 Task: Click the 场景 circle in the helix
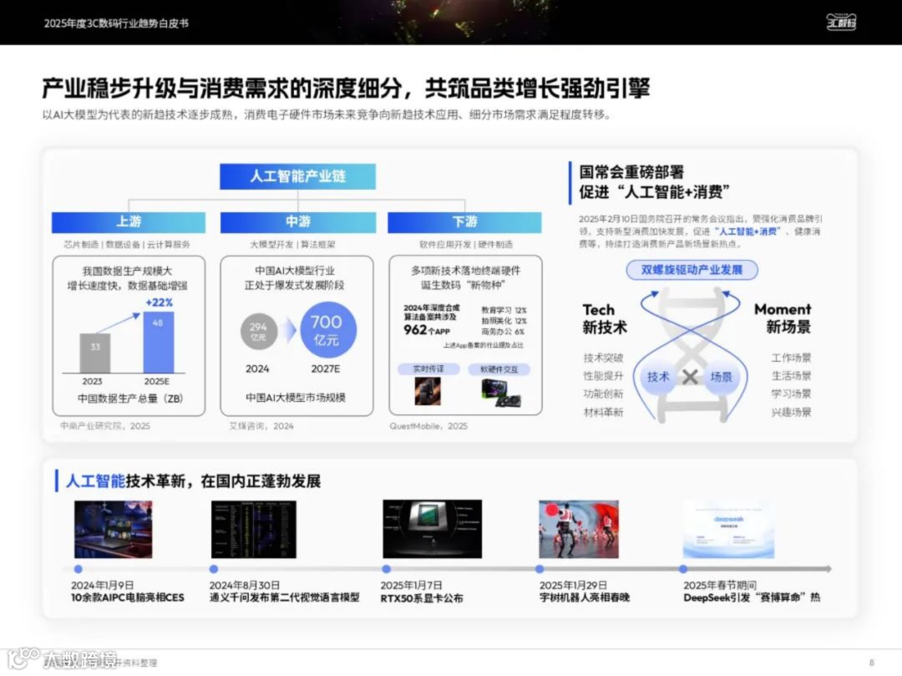coord(722,377)
